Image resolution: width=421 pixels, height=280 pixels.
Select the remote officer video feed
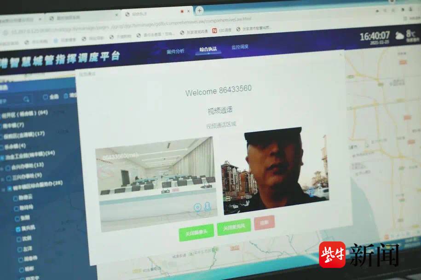(275, 171)
